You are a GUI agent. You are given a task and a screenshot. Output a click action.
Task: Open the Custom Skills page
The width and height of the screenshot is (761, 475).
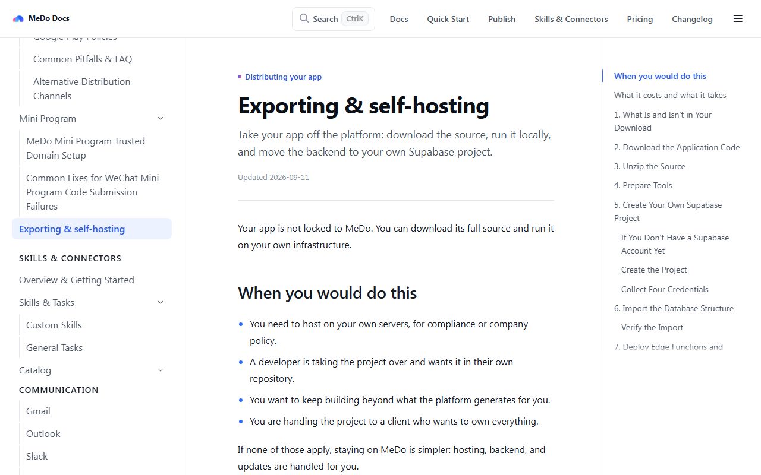coord(54,325)
